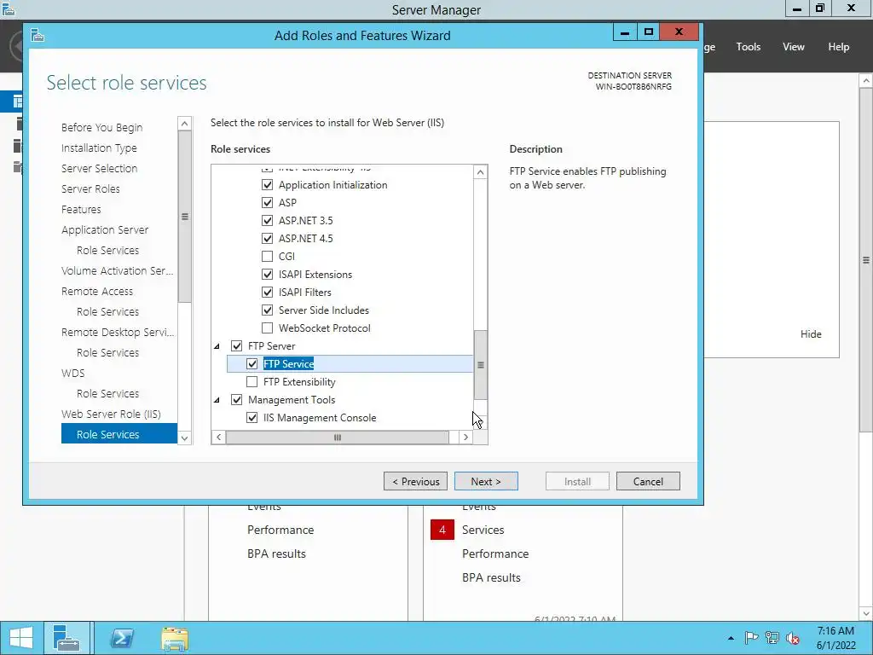873x655 pixels.
Task: Click wizard steps list scroll down arrow
Action: (x=185, y=438)
